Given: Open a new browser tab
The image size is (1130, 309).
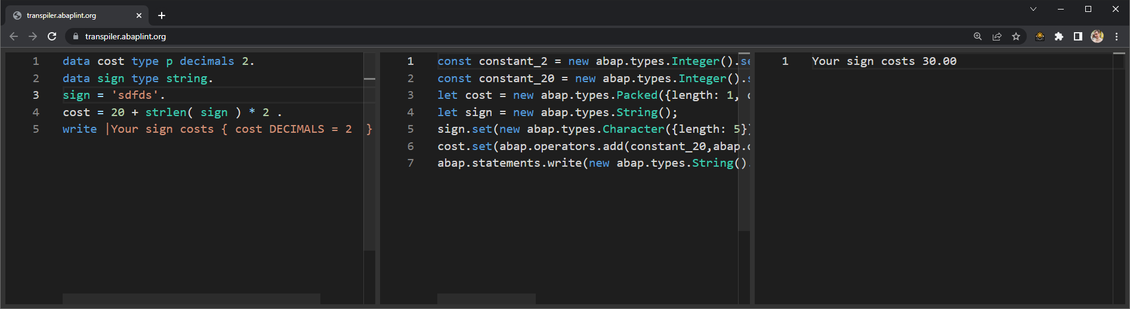Looking at the screenshot, I should tap(162, 15).
